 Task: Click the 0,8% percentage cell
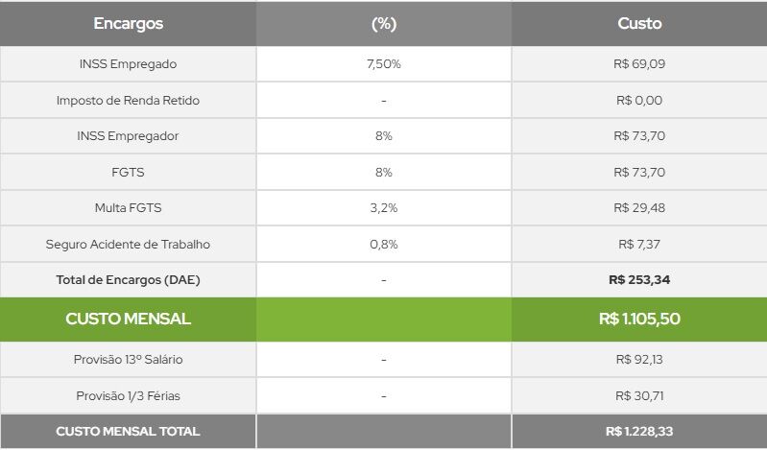383,245
